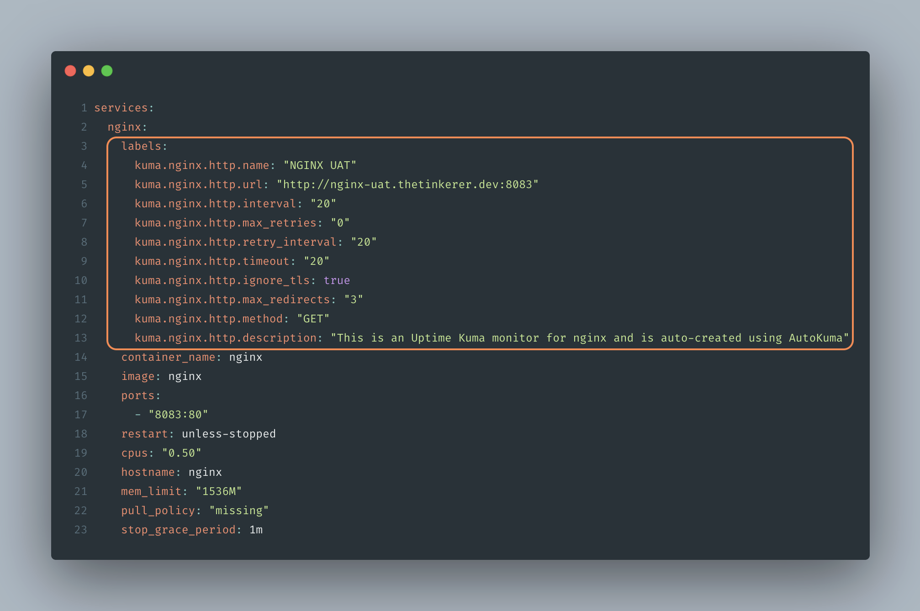Screen dimensions: 920x611
Task: Click the red close window dot
Action: (70, 71)
